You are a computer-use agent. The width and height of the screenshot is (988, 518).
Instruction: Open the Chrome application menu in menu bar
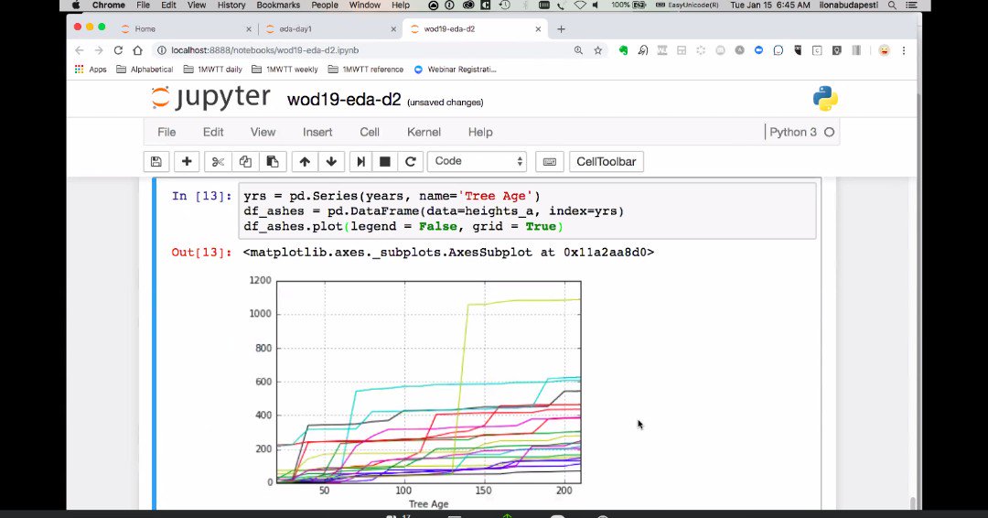[x=108, y=5]
